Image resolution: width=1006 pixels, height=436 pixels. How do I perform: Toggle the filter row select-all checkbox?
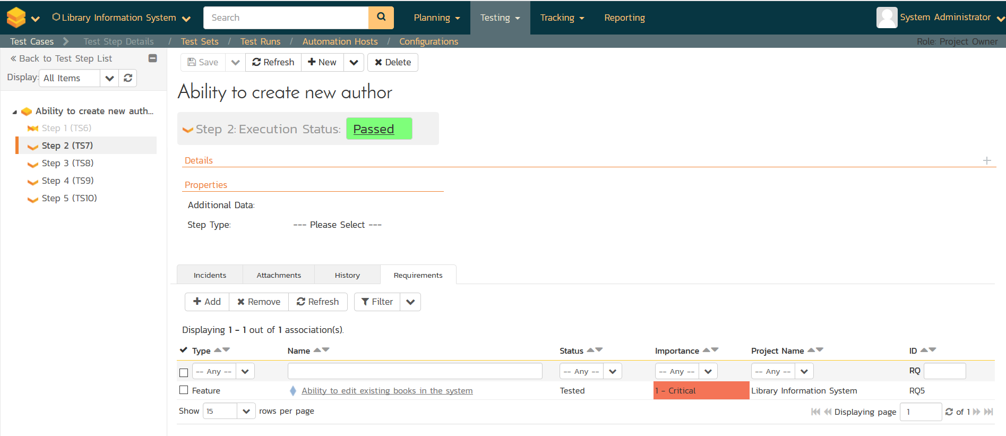pyautogui.click(x=184, y=372)
